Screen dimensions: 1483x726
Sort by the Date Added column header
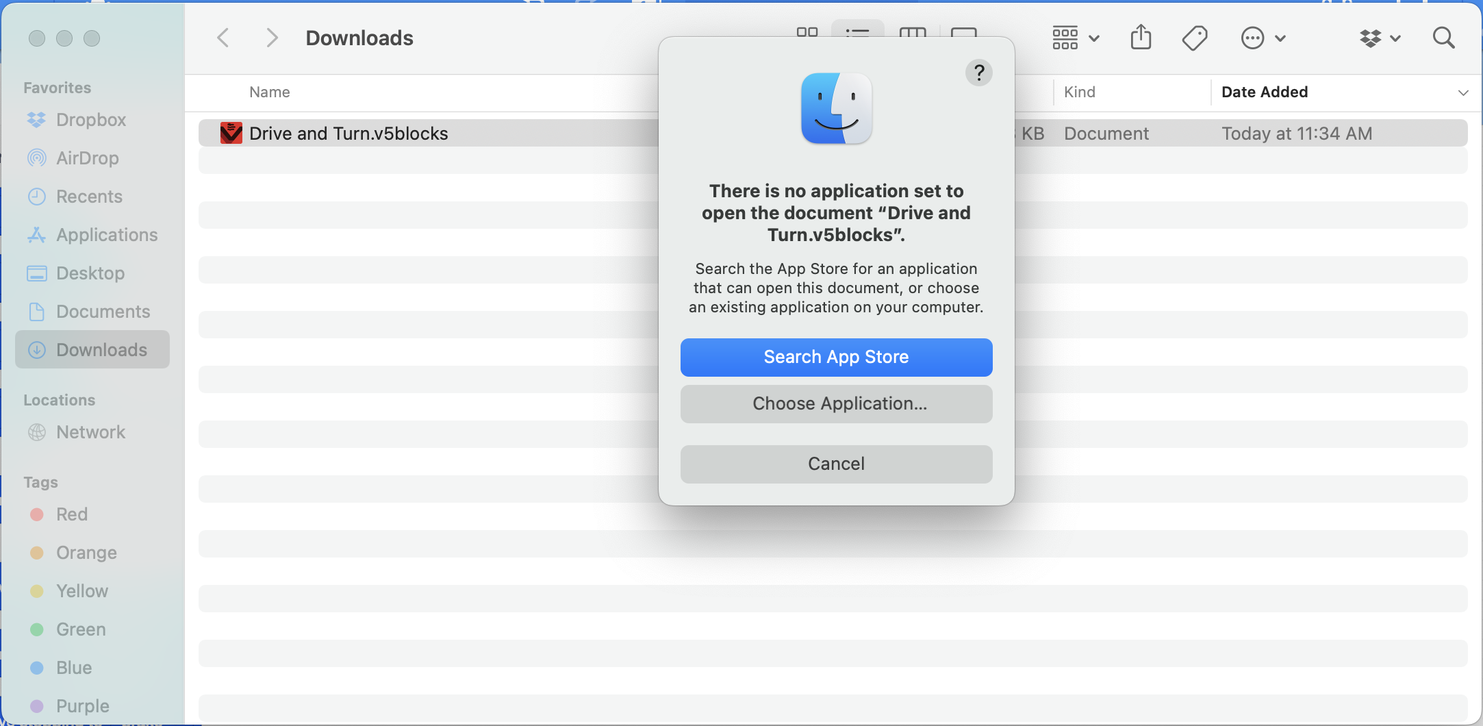pos(1265,92)
